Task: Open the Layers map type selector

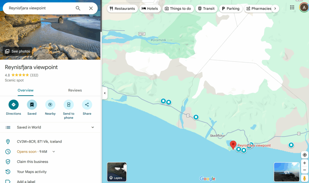Action: [x=117, y=172]
